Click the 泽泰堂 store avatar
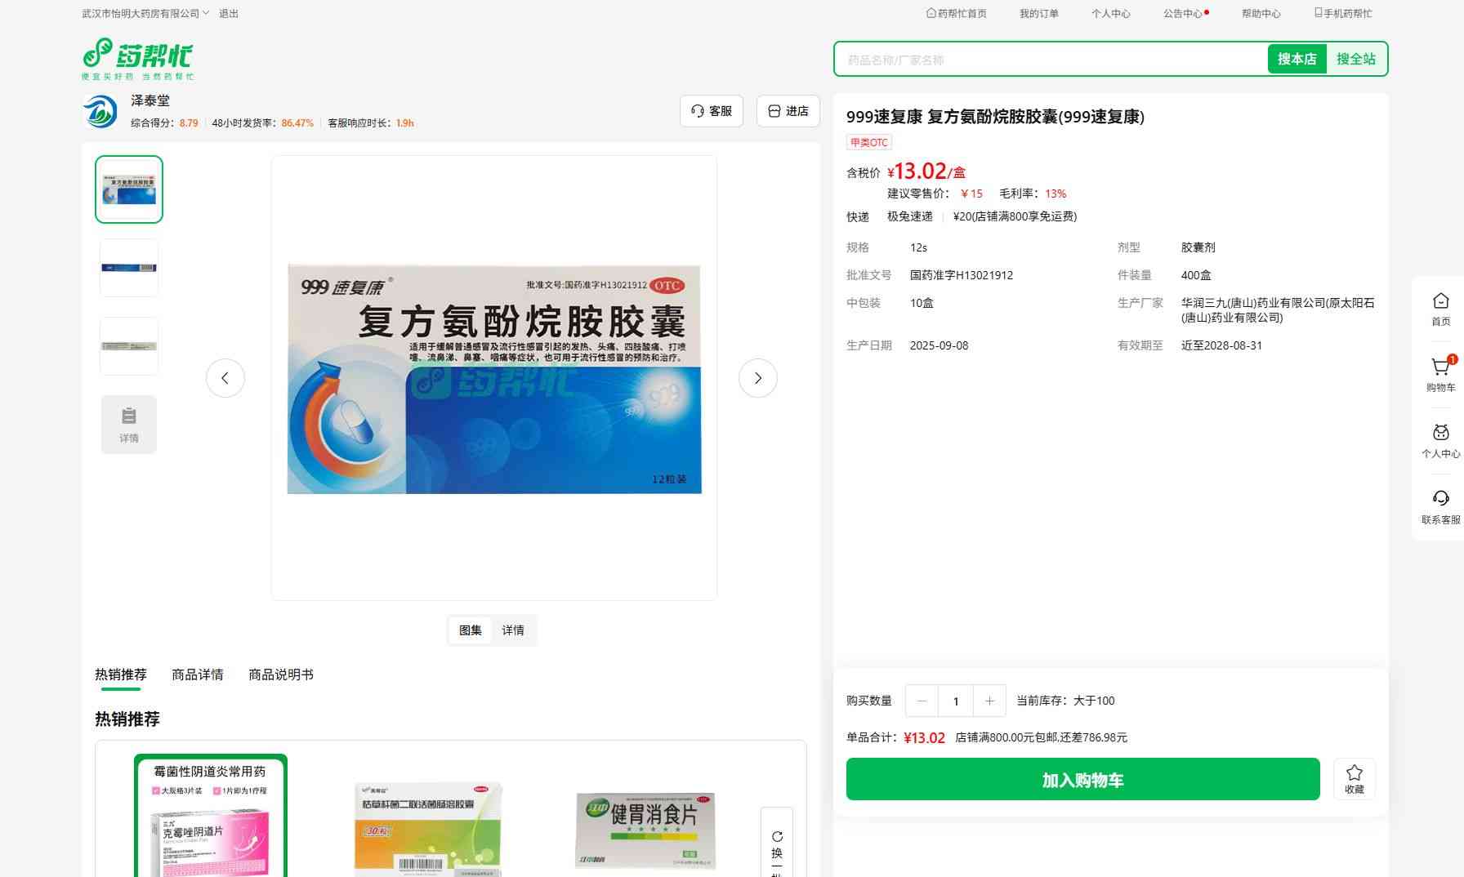 point(100,112)
